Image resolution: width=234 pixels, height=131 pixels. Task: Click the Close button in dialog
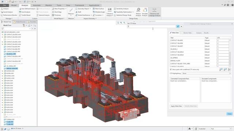click(229, 114)
